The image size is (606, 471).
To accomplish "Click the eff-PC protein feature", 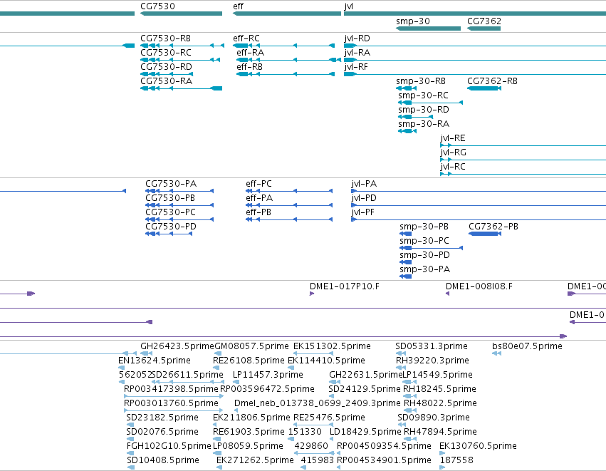I will click(289, 191).
